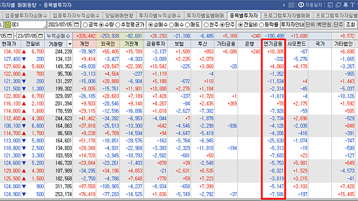Click the volume cell 329,097

[58, 96]
